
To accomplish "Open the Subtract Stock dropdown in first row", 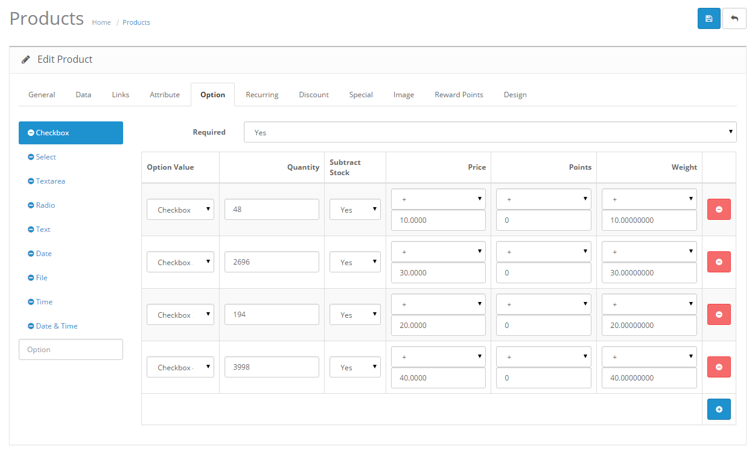I will click(355, 209).
